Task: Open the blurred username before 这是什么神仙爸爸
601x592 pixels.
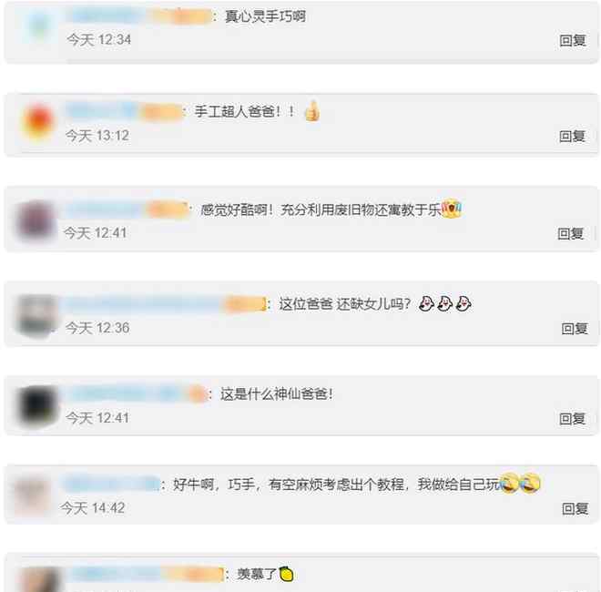Action: (138, 394)
